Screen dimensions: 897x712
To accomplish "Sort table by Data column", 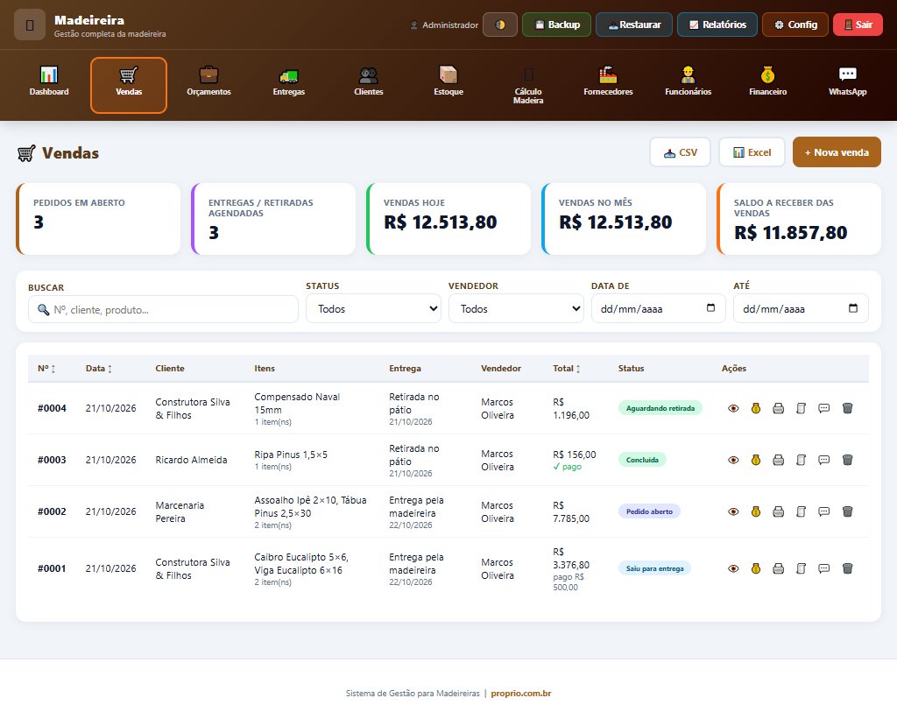I will coord(99,369).
